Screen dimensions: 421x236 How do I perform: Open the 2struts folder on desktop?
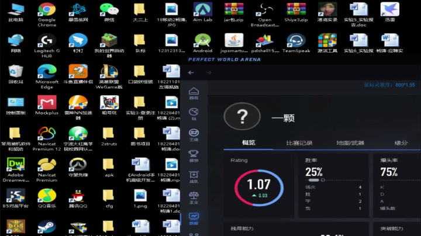coord(109,137)
